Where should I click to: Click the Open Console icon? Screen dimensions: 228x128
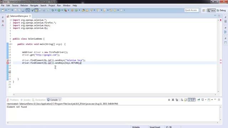click(x=209, y=100)
